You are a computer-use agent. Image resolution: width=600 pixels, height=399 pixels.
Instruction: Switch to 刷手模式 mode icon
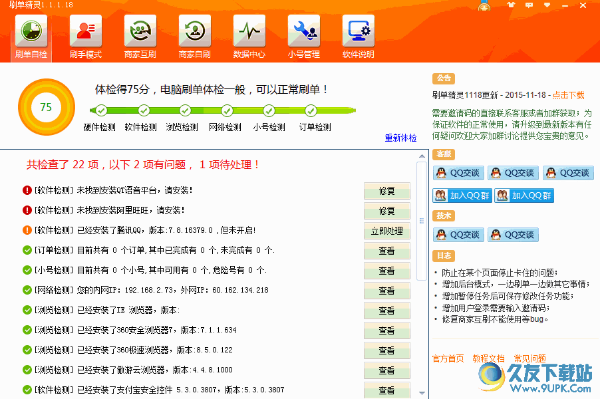(x=86, y=31)
